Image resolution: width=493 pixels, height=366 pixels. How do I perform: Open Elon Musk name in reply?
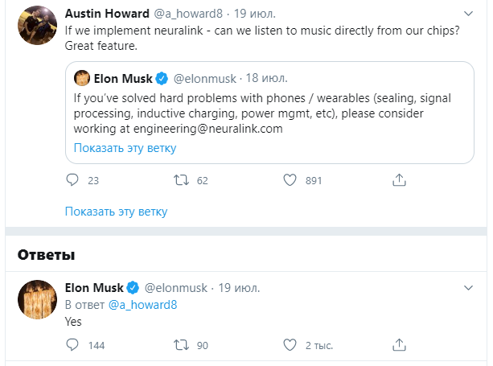[94, 287]
